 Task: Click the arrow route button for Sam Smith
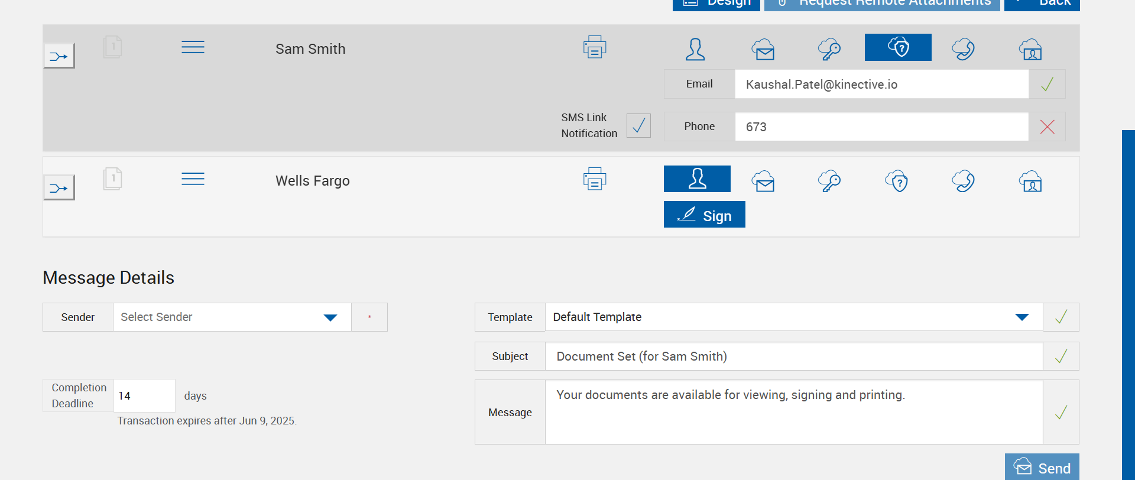pyautogui.click(x=59, y=56)
